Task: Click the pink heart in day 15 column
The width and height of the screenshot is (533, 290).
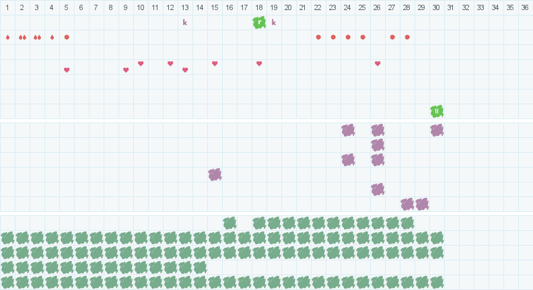Action: click(215, 63)
